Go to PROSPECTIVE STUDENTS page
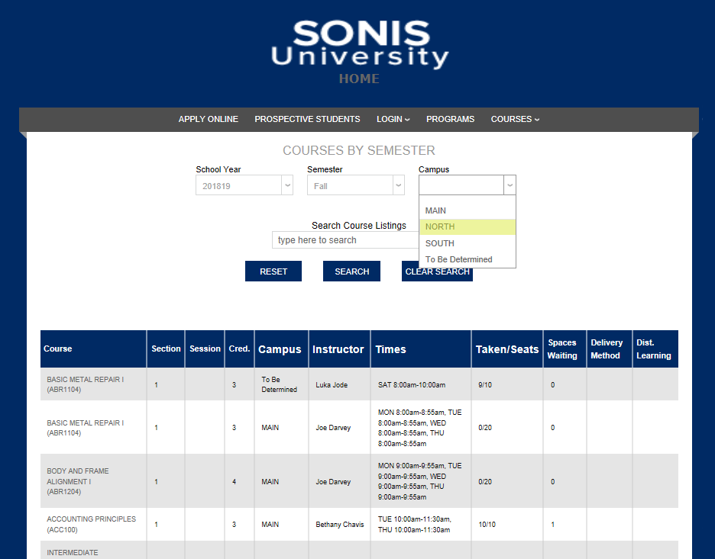715x559 pixels. coord(307,119)
